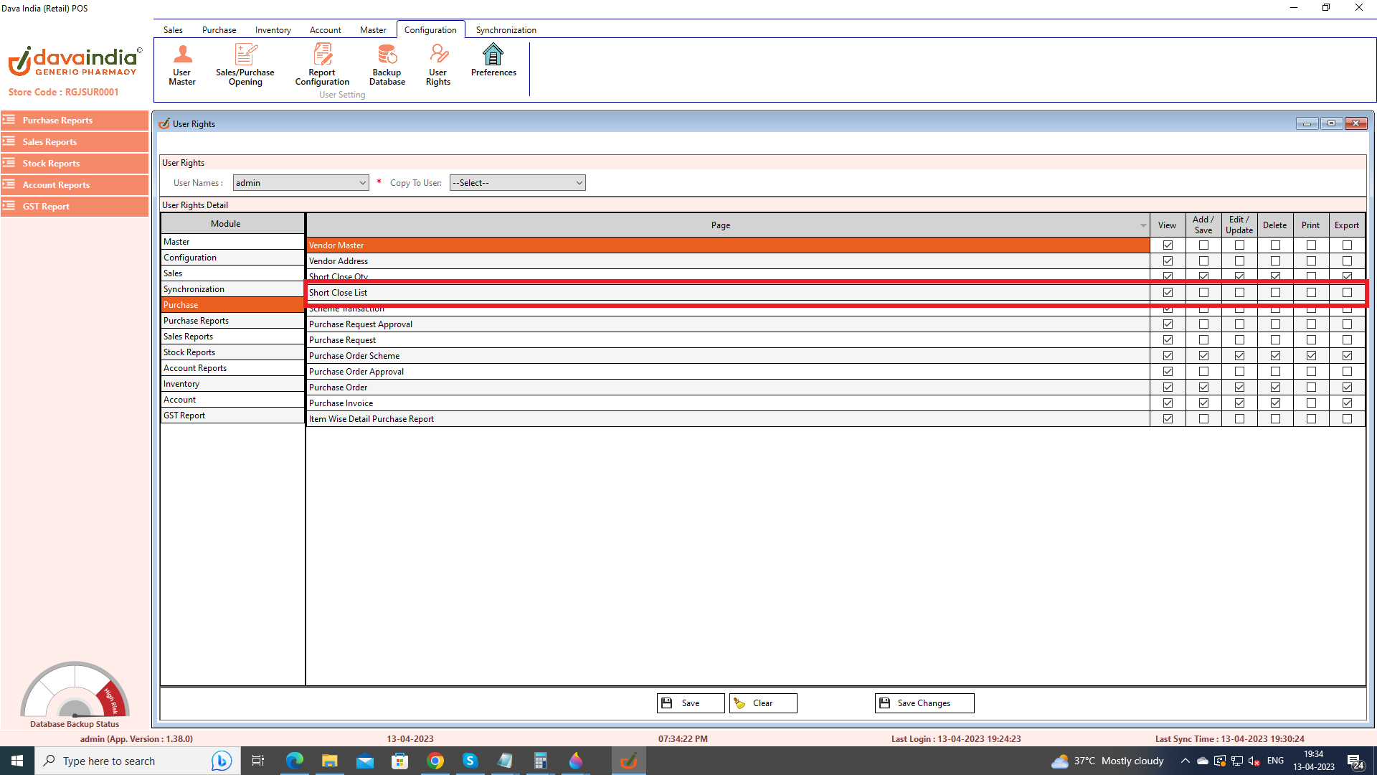The width and height of the screenshot is (1377, 775).
Task: Click Purchase Reports sidebar list icon
Action: (x=9, y=120)
